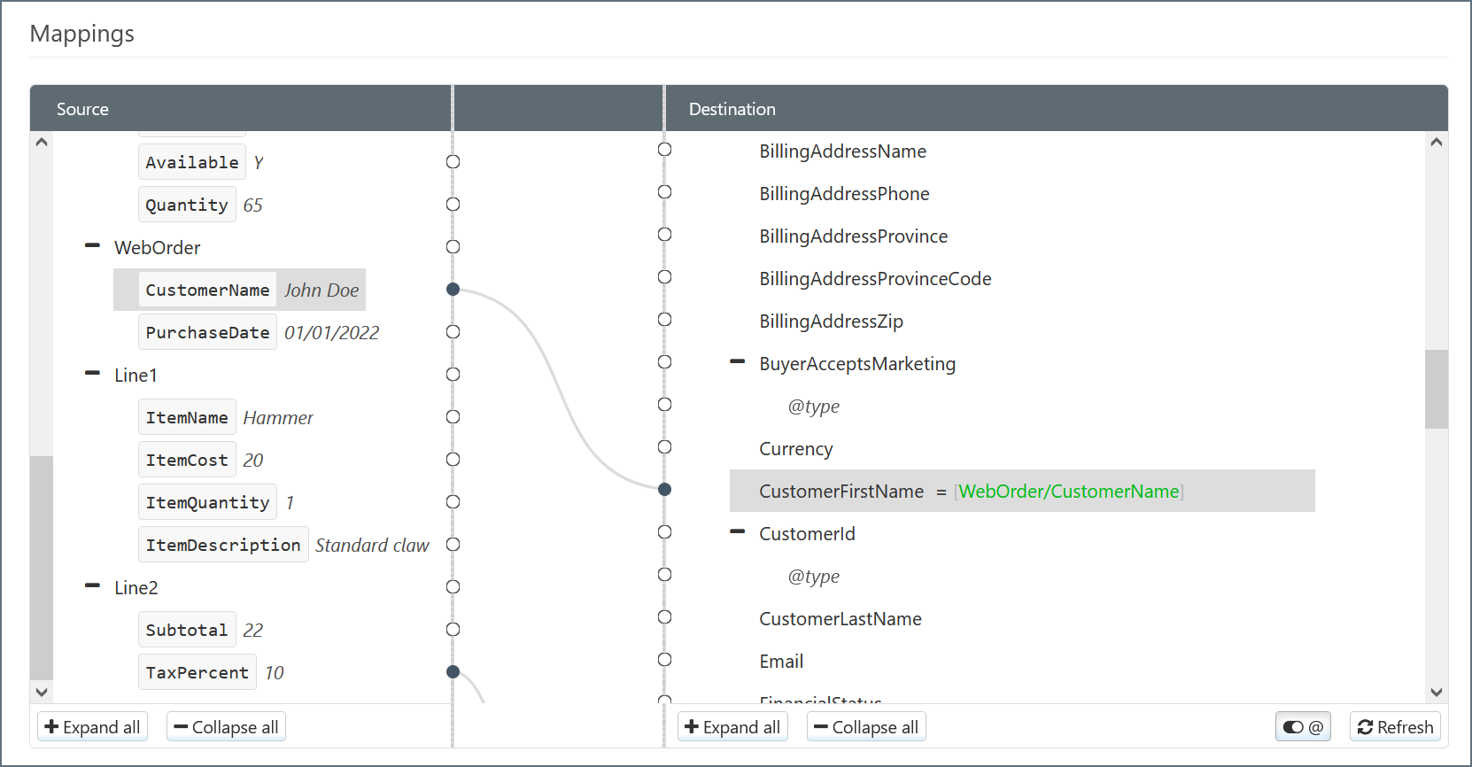Screen dimensions: 1472x767
Task: Click the TaxPercent source connector dot
Action: coord(453,672)
